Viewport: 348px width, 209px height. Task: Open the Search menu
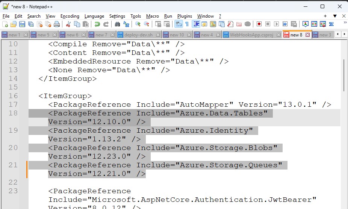coord(34,16)
